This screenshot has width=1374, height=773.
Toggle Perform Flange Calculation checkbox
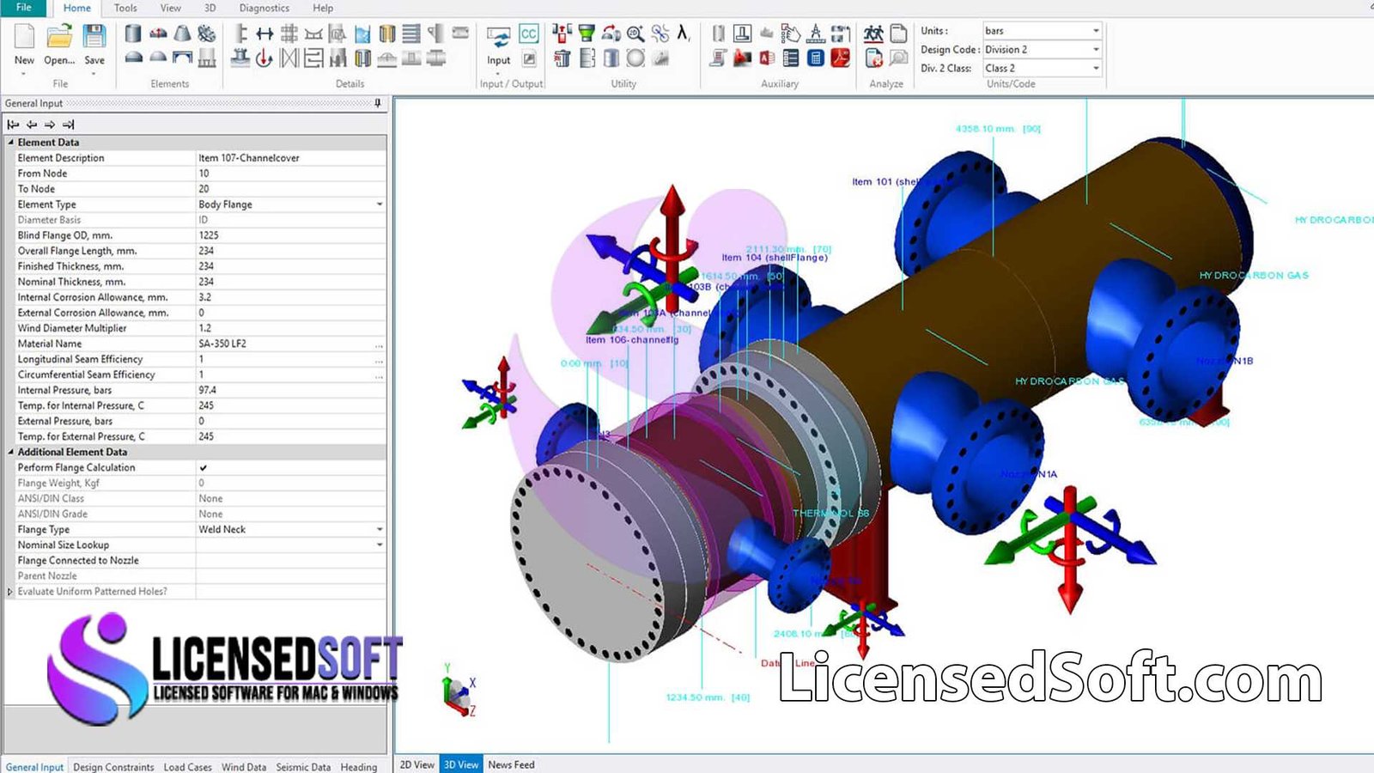[204, 468]
